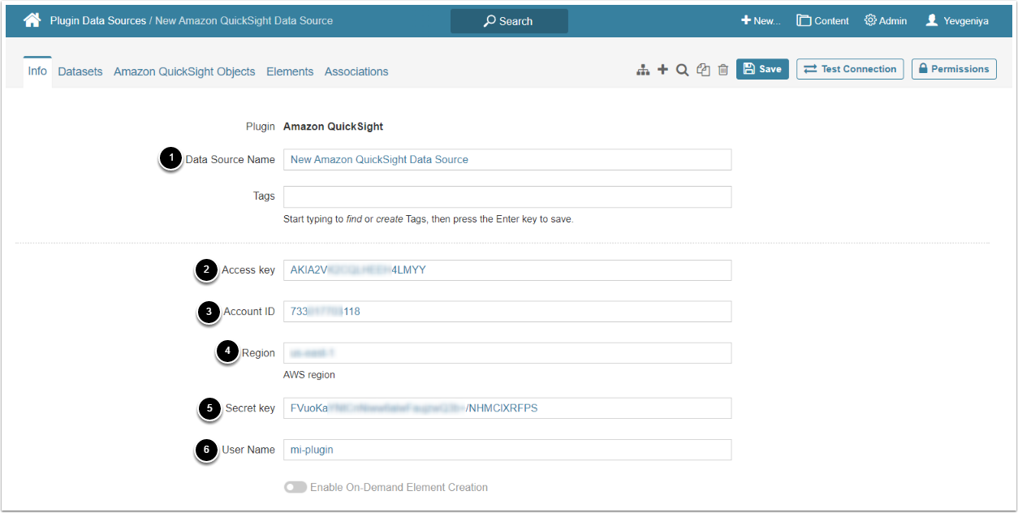The height and width of the screenshot is (513, 1018).
Task: Expand the New... menu
Action: (x=761, y=21)
